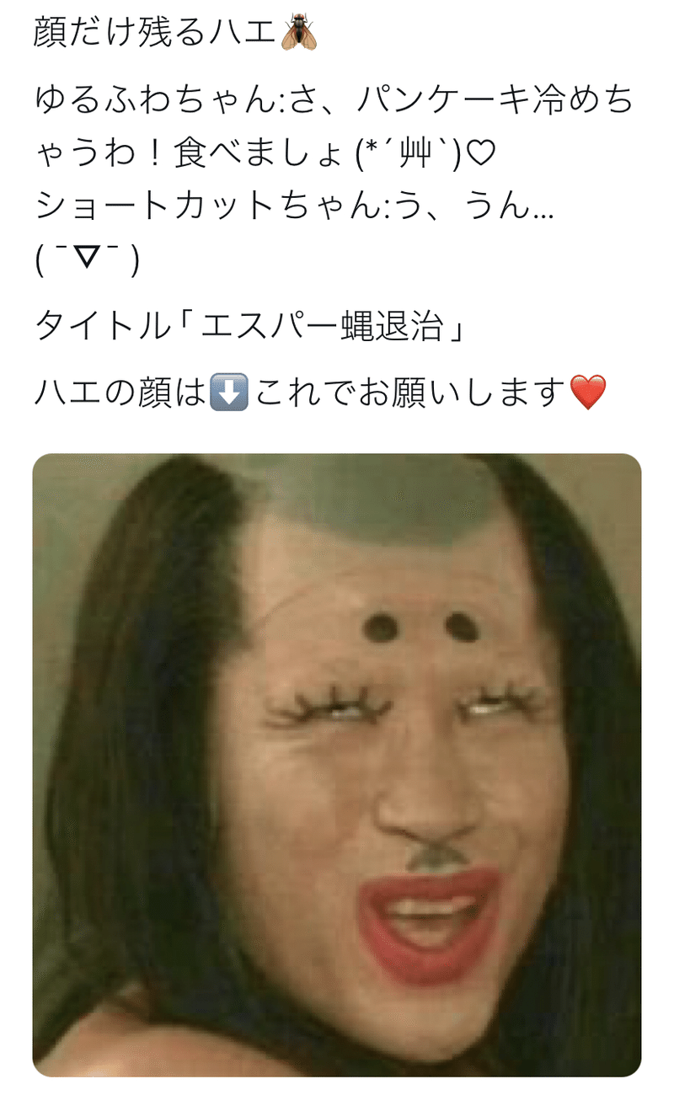Click the (*´艸`) kaomoji
Viewport: 674px width, 1095px height.
pos(409,155)
